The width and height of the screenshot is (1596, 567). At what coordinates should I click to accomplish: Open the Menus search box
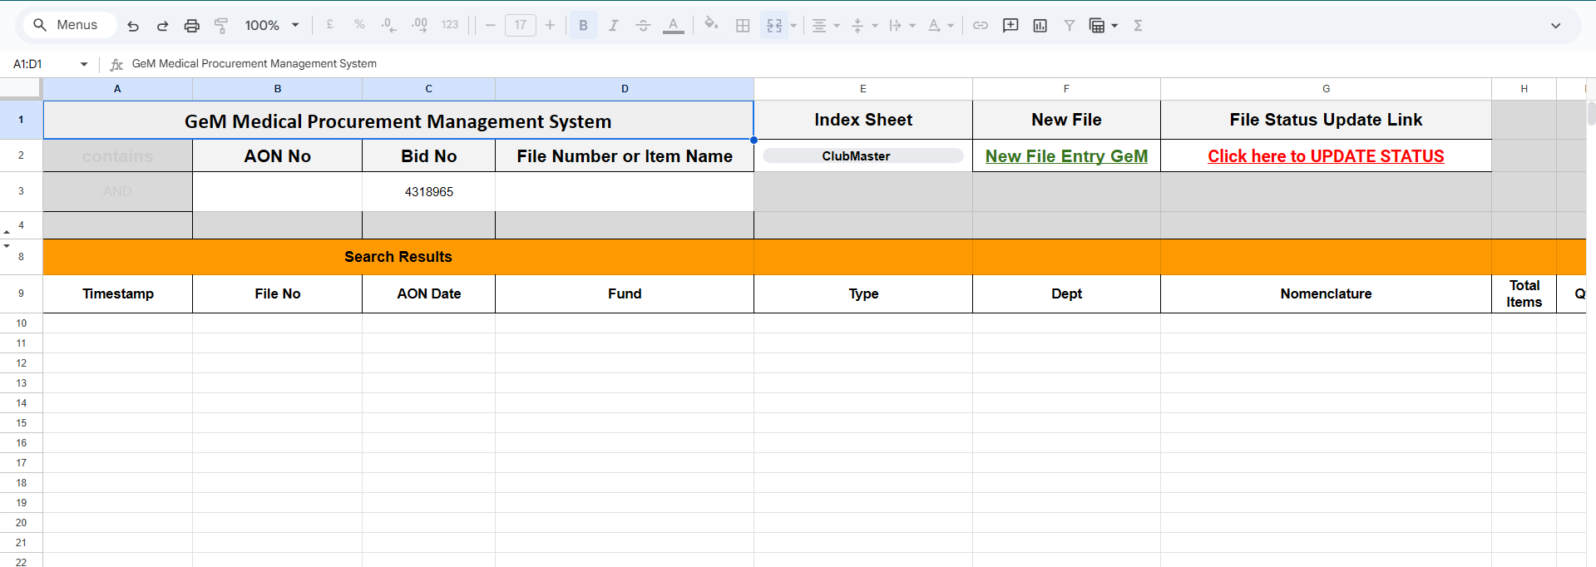coord(67,25)
